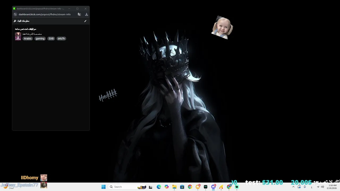Open the Windows Start menu
Screen dimensions: 340x191
tap(104, 187)
